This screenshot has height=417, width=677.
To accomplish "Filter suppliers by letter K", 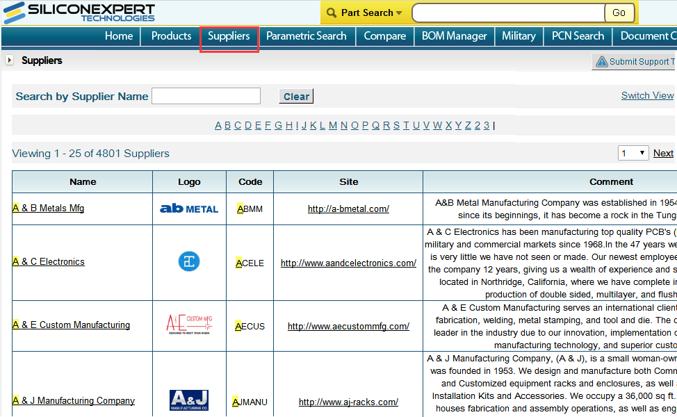I will (313, 125).
